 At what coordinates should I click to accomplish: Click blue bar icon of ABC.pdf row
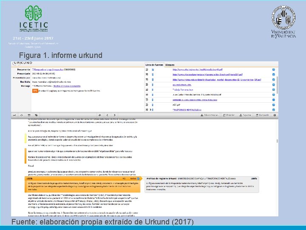pos(153,105)
